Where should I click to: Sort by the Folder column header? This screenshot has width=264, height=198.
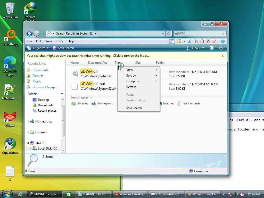coord(160,63)
